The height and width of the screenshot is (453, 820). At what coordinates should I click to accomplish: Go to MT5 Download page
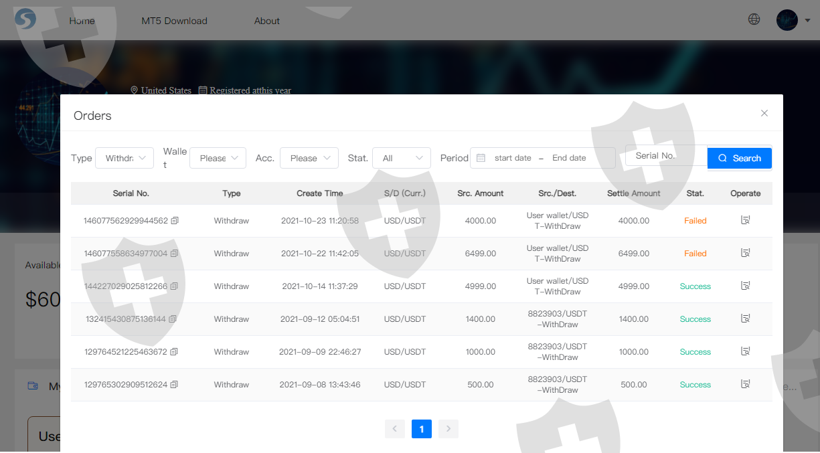click(x=174, y=21)
